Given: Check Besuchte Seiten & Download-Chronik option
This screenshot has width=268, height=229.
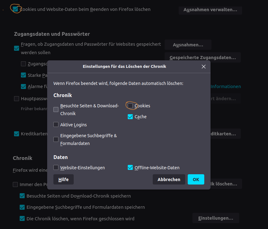Looking at the screenshot, I should point(56,110).
